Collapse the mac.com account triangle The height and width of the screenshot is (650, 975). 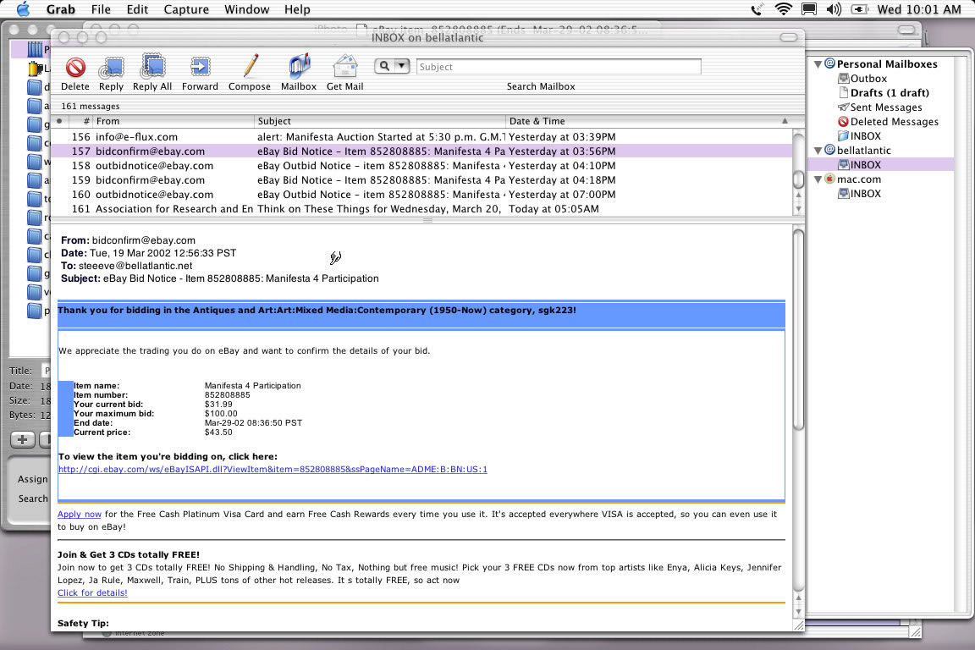(x=818, y=179)
